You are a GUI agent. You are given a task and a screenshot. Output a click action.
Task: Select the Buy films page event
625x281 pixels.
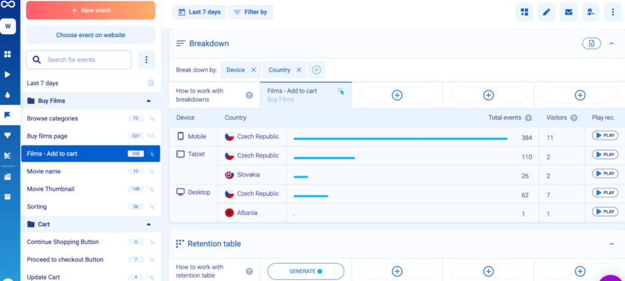(x=91, y=136)
